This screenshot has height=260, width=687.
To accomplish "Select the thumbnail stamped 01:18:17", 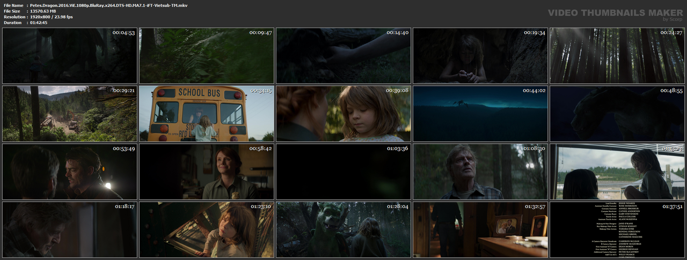I will click(70, 229).
